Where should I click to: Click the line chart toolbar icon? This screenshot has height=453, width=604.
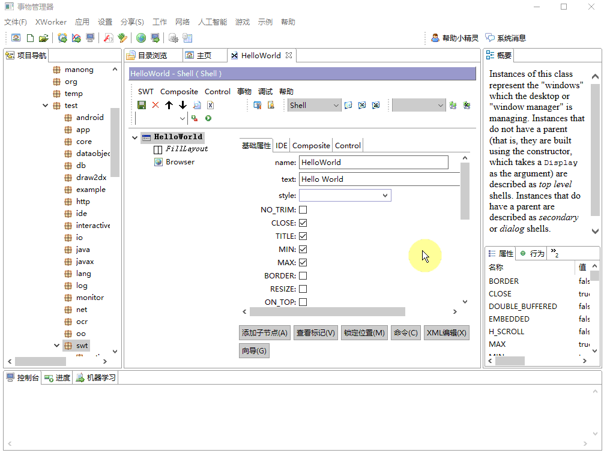pos(76,38)
